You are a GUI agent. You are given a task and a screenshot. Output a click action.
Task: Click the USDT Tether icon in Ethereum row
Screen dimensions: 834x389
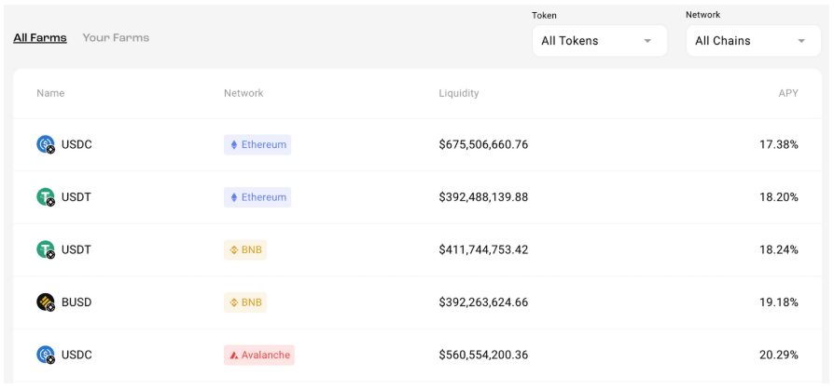click(x=46, y=197)
